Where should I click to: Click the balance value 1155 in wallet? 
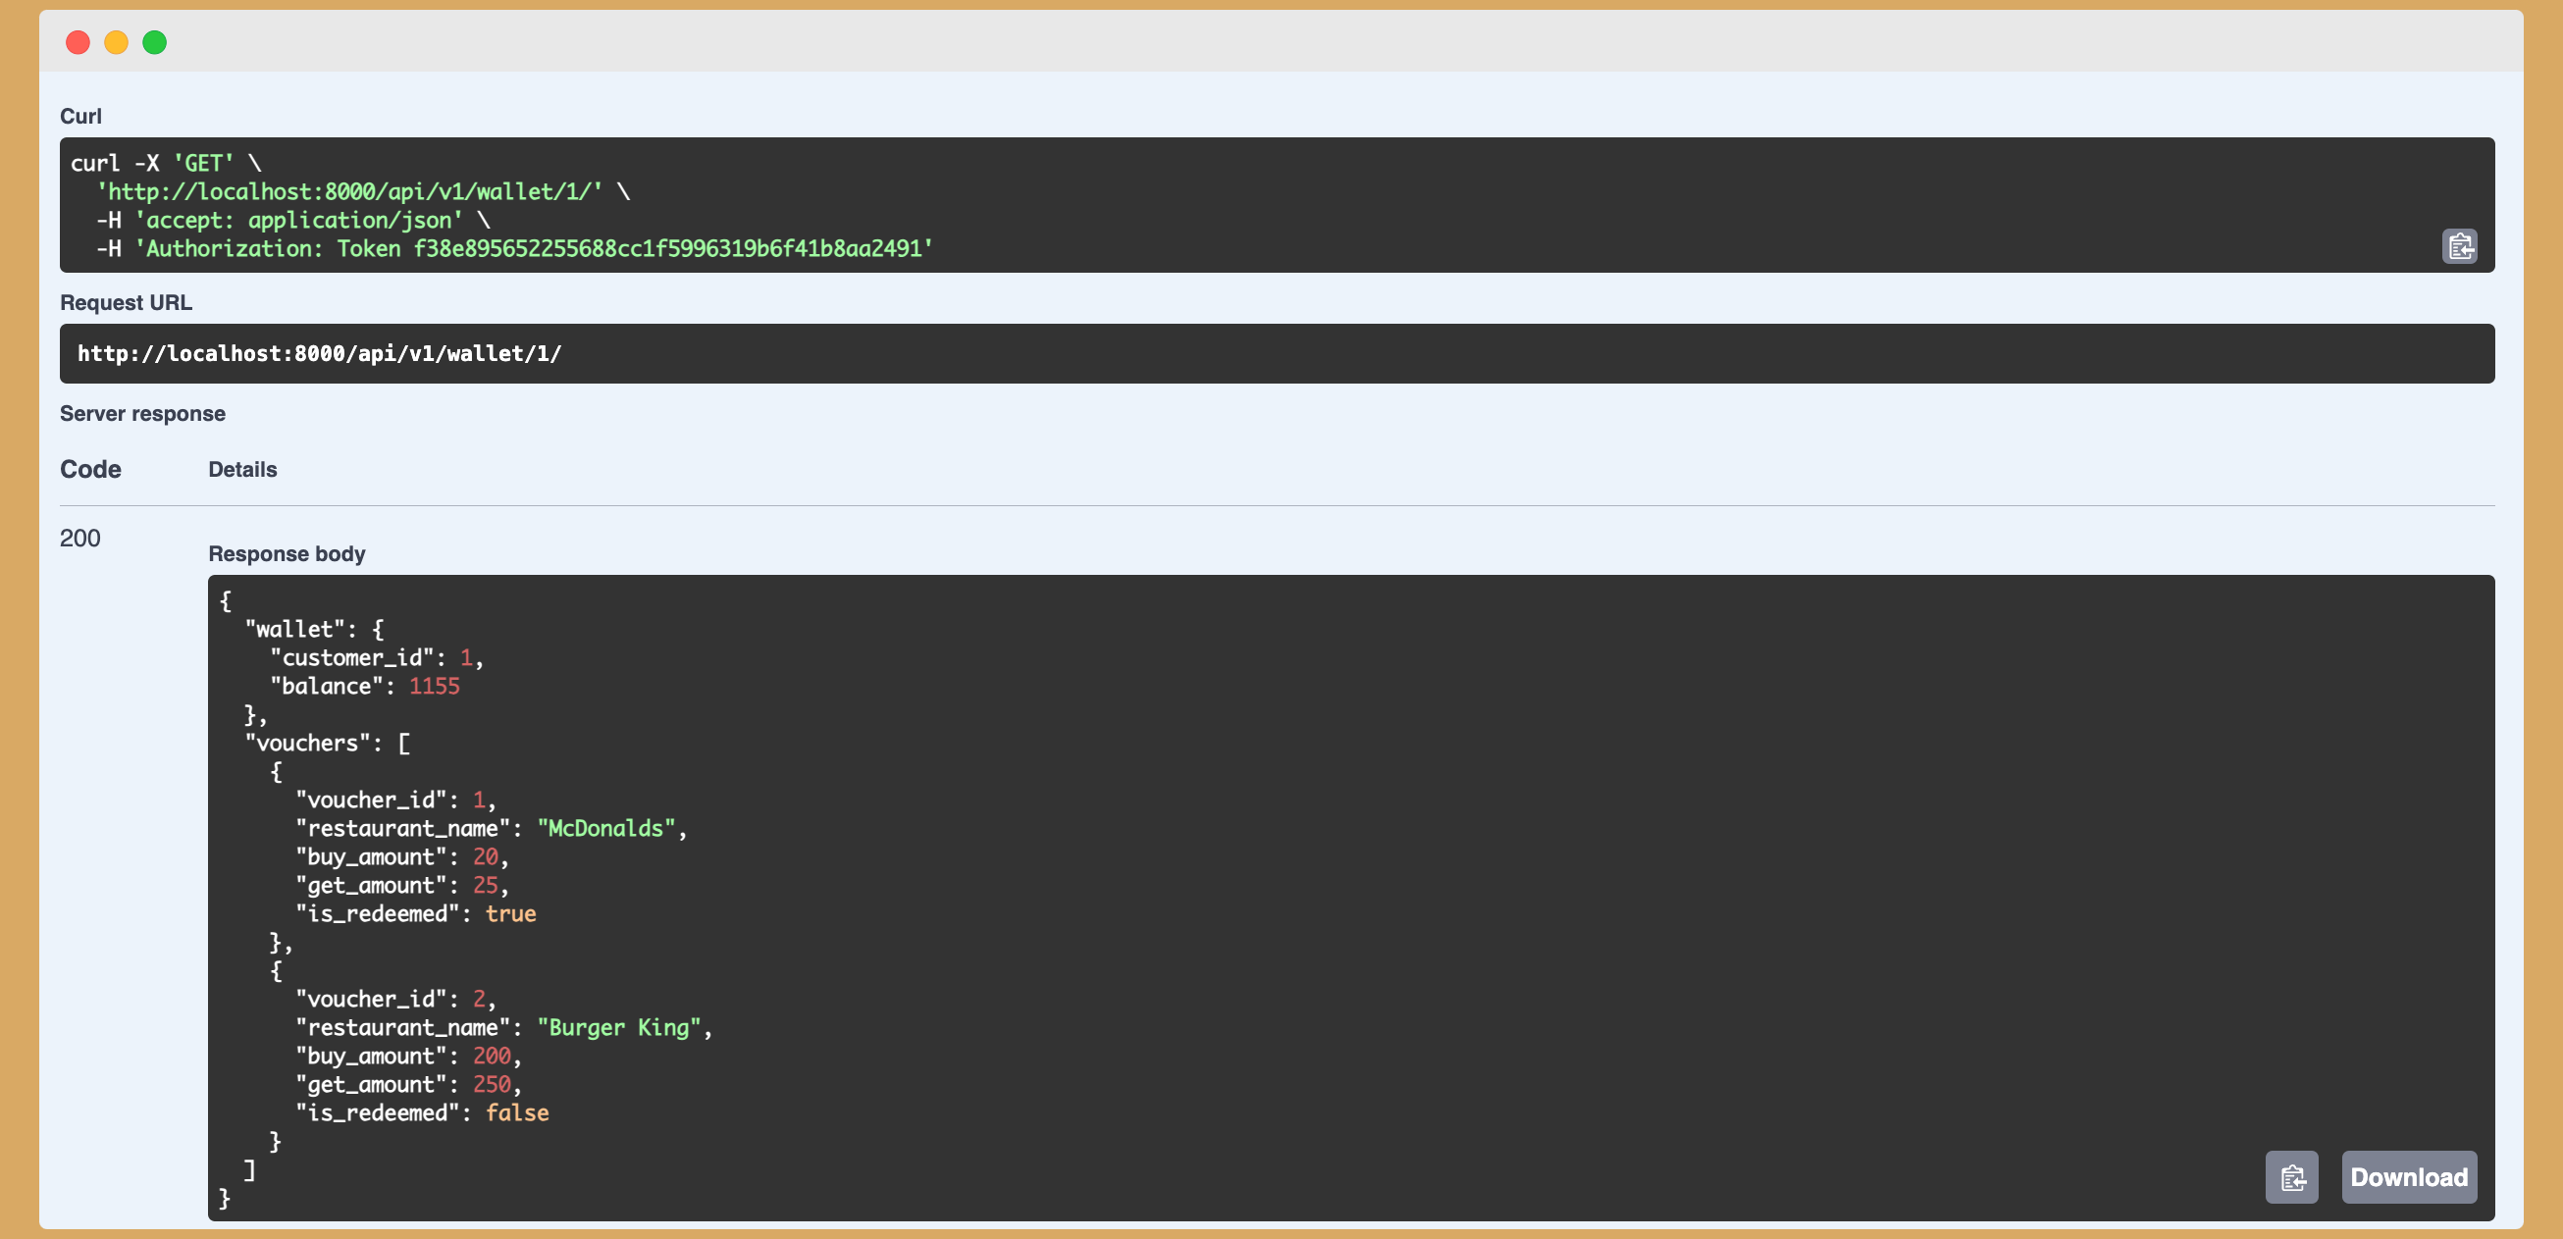click(433, 687)
